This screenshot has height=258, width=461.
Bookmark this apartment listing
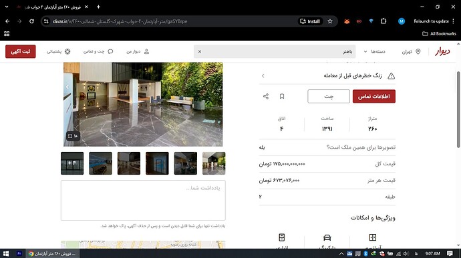(282, 96)
